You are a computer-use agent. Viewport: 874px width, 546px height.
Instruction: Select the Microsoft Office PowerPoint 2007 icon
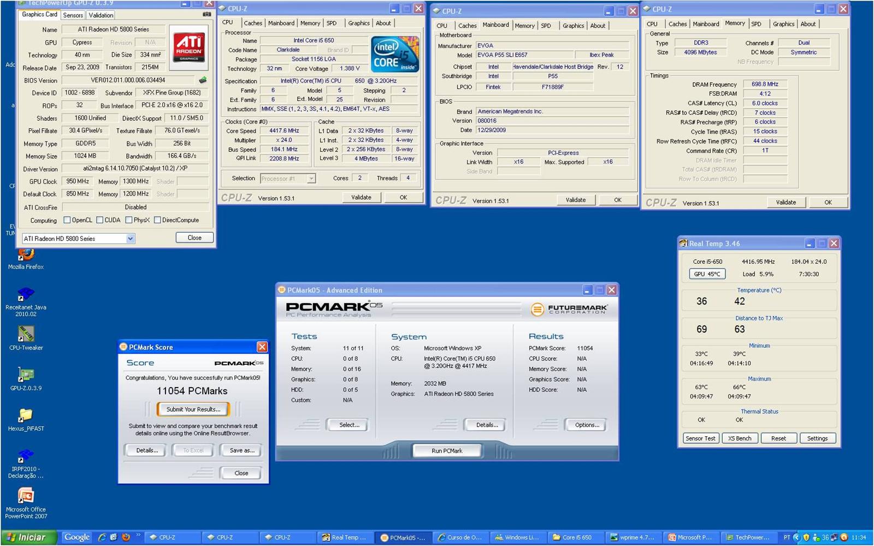pyautogui.click(x=26, y=503)
